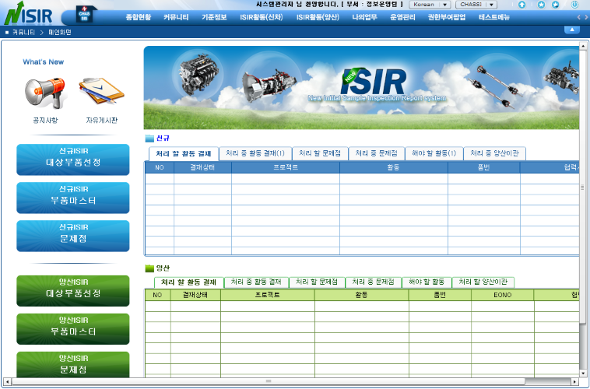Open the 커뮤니티 menu
Screen dimensions: 590x389
point(176,17)
